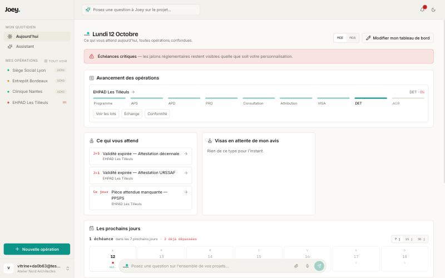The width and height of the screenshot is (445, 278).
Task: Click the Échange button
Action: click(132, 114)
